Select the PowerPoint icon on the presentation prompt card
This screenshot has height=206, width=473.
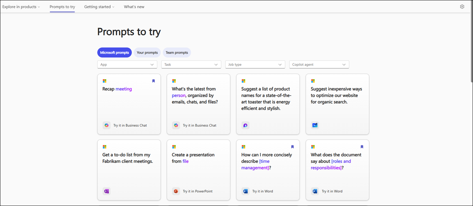pyautogui.click(x=176, y=191)
